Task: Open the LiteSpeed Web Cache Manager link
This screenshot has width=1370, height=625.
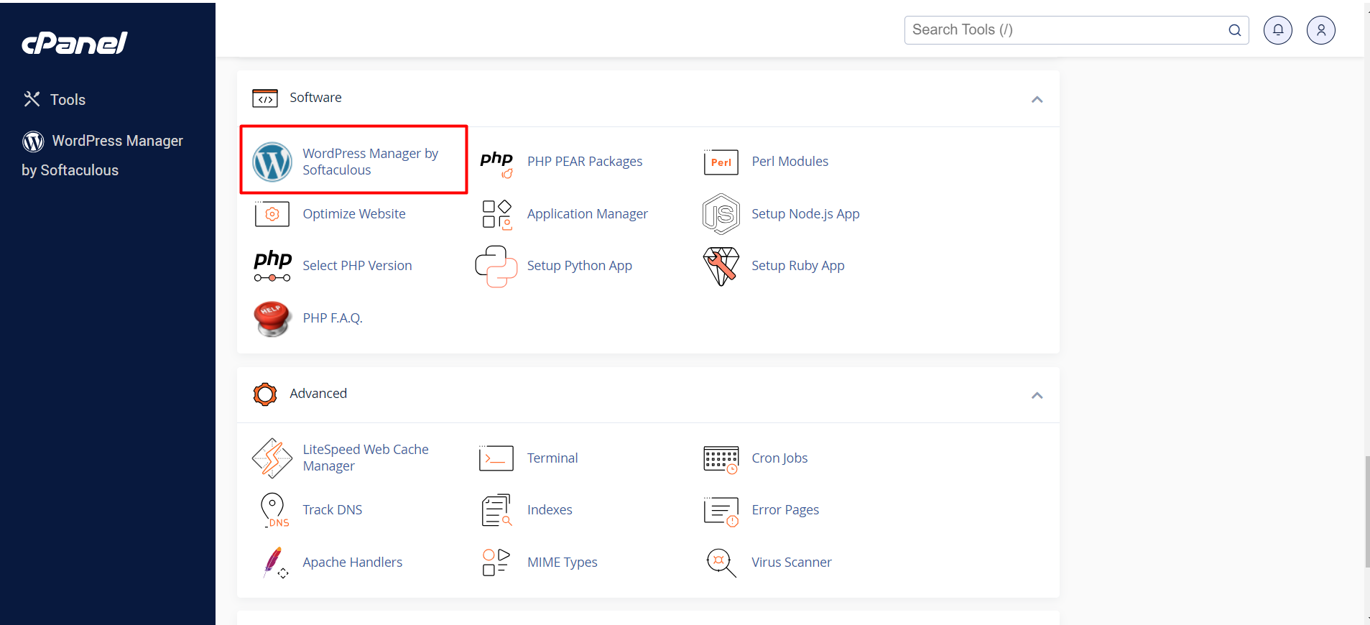Action: click(x=366, y=458)
